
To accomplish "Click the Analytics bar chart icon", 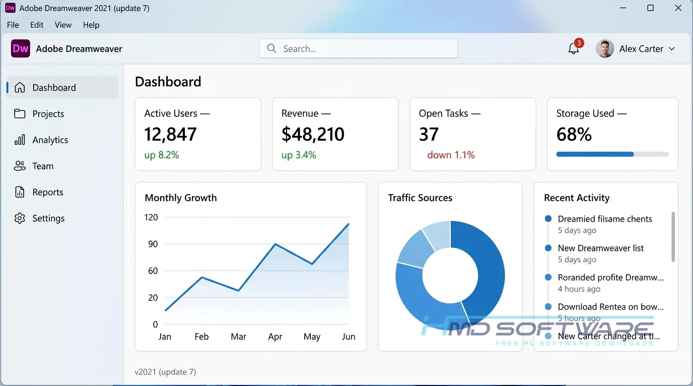I will (20, 140).
